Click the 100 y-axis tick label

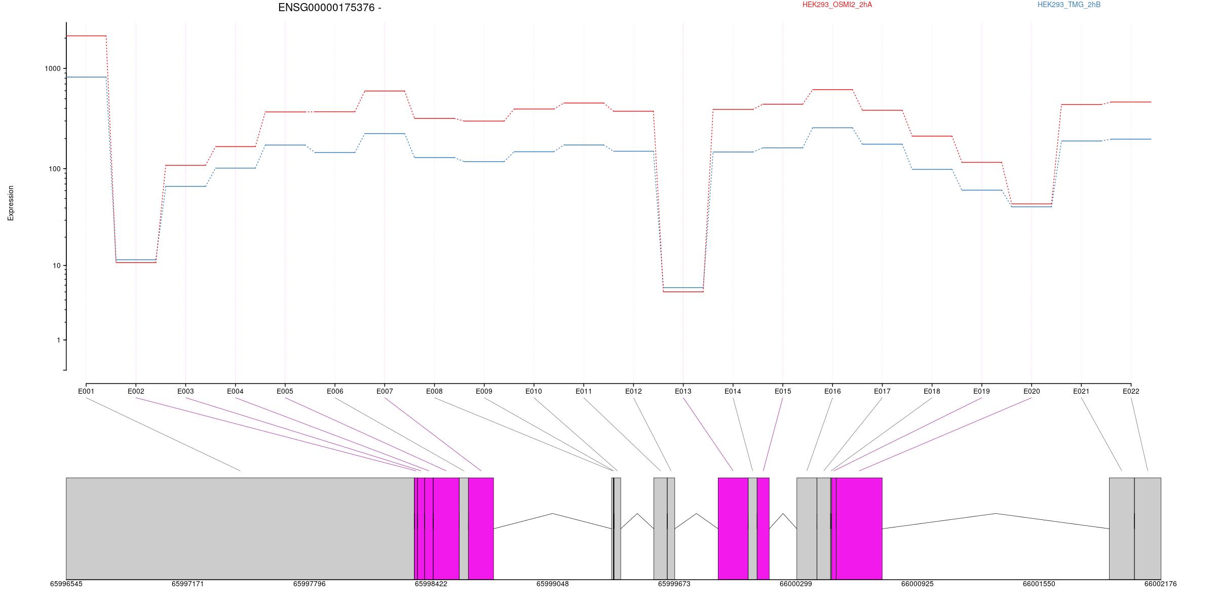pyautogui.click(x=55, y=169)
